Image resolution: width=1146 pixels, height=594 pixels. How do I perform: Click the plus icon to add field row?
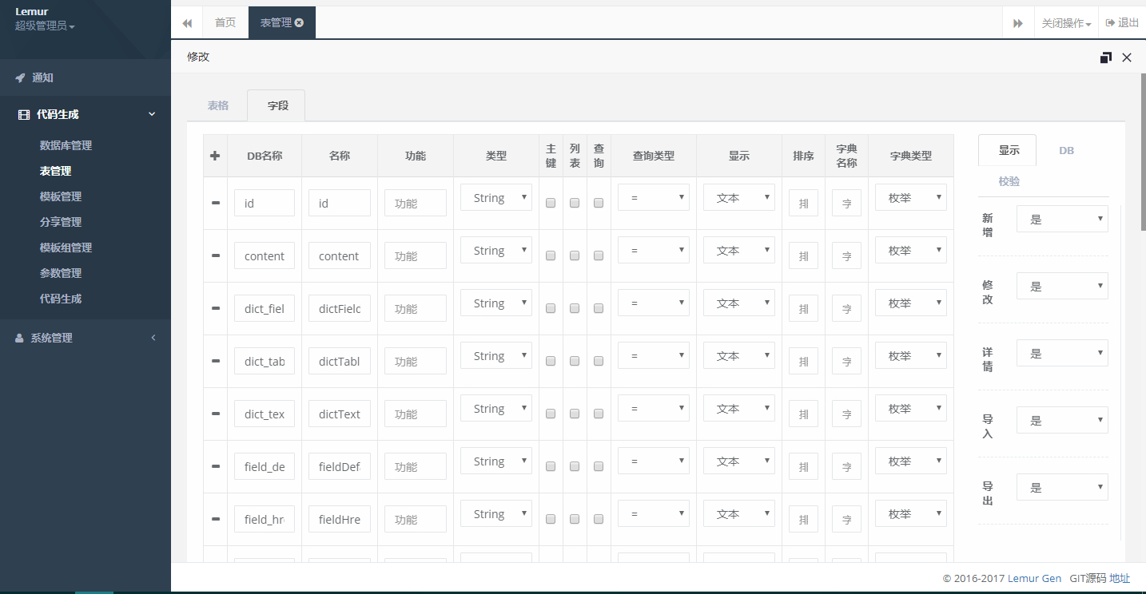tap(215, 156)
